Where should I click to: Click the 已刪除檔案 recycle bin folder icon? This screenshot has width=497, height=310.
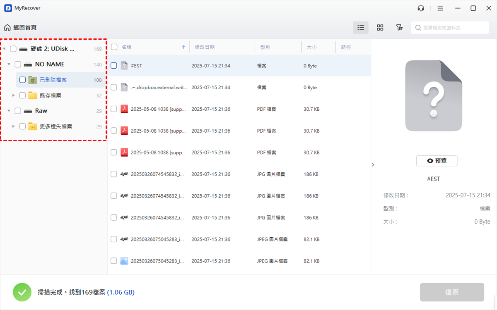pyautogui.click(x=33, y=80)
